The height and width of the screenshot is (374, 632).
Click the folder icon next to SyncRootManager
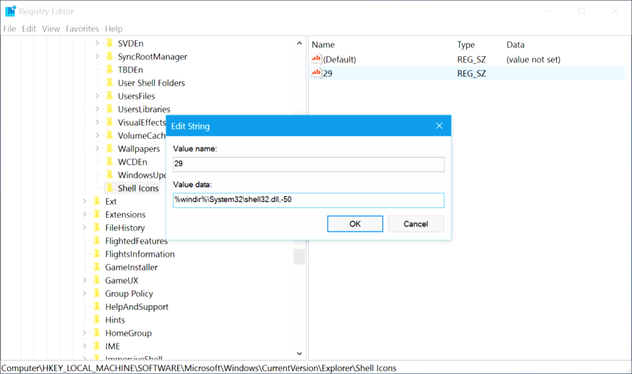(109, 56)
